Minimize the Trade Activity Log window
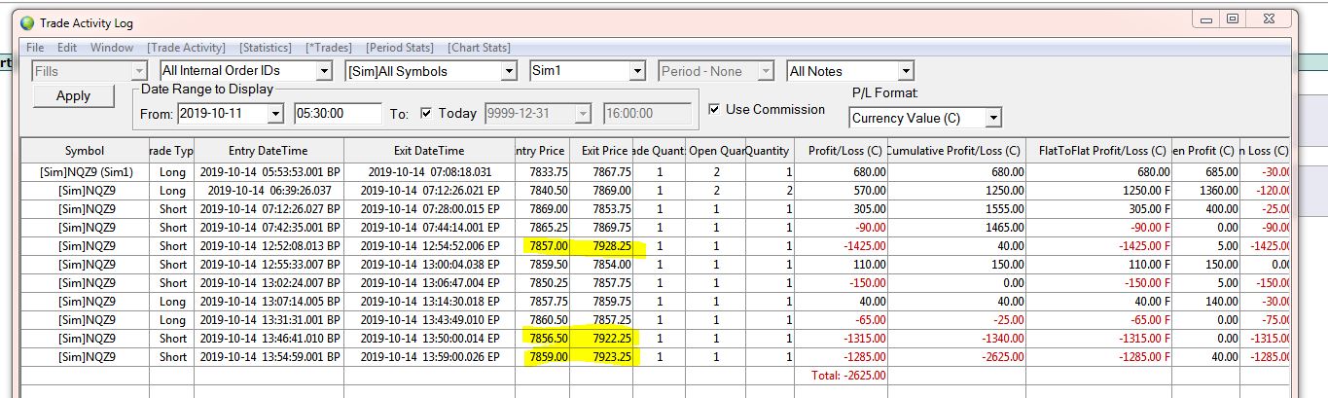The image size is (1328, 398). (x=1207, y=18)
